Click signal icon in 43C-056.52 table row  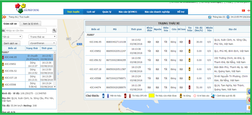pyautogui.click(x=190, y=60)
